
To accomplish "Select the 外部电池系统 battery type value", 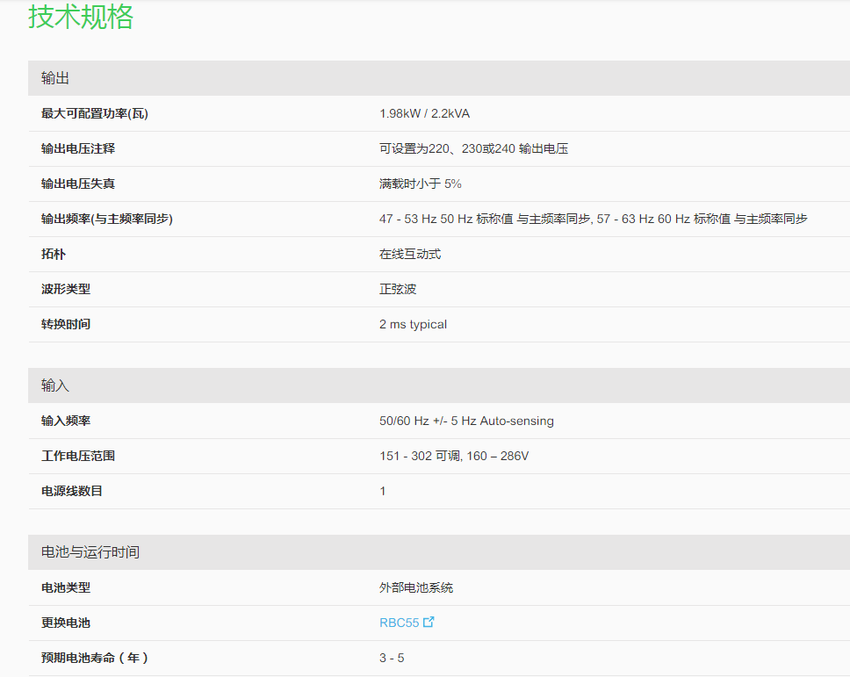I will (416, 587).
